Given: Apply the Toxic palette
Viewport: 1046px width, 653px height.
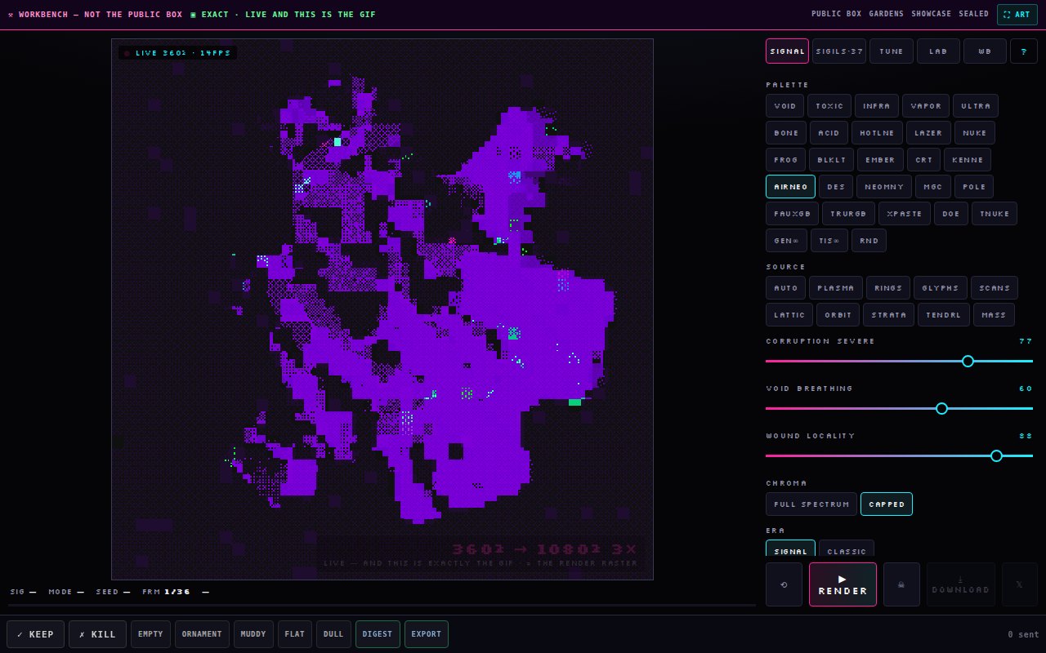Looking at the screenshot, I should pos(829,106).
